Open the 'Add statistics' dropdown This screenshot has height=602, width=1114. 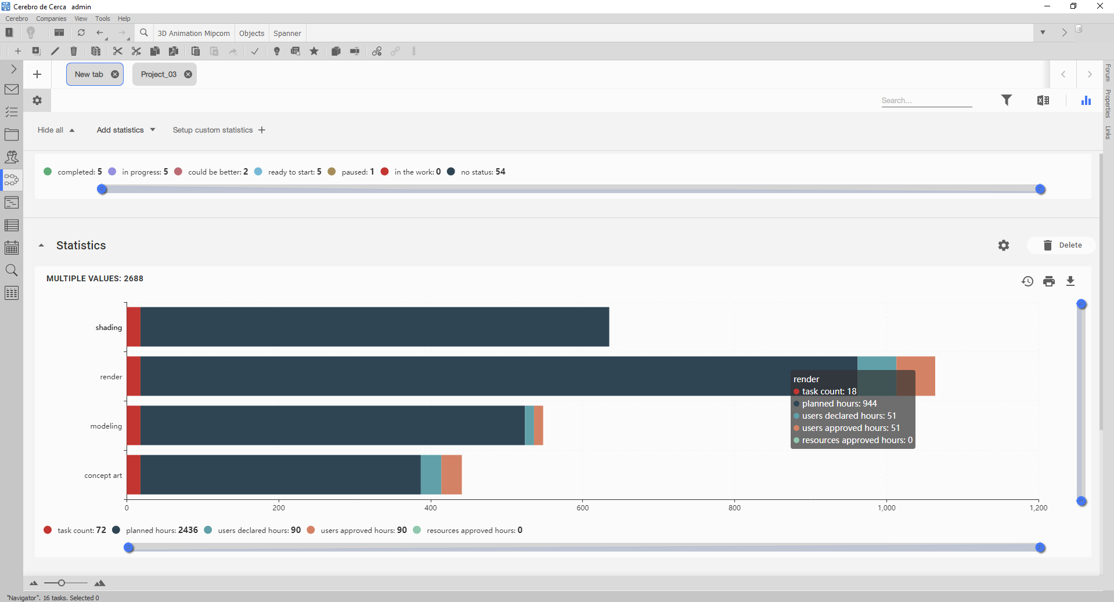[126, 130]
